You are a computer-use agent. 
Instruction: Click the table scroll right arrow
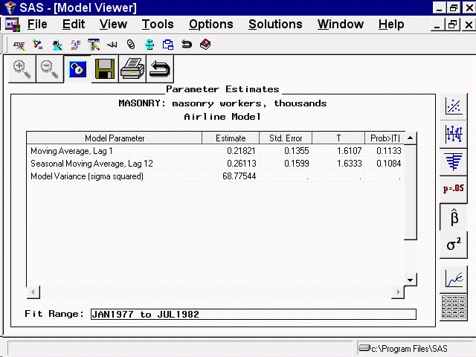398,292
